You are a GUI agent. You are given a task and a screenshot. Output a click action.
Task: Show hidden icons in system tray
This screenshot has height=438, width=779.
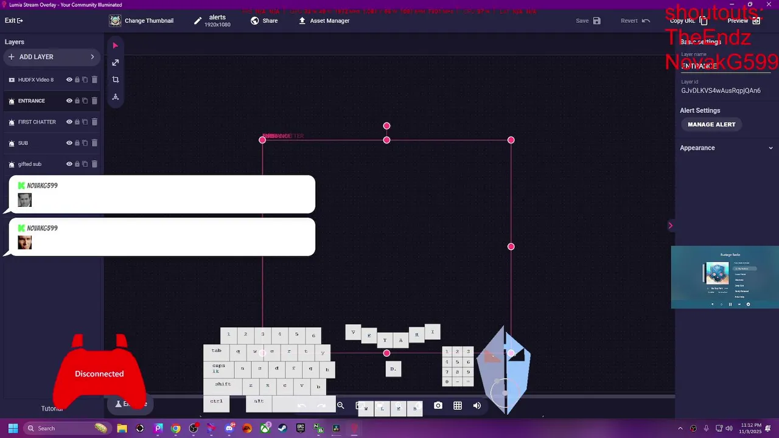click(680, 428)
